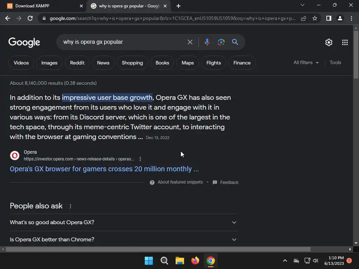Click Chrome icon in taskbar
359x269 pixels.
pyautogui.click(x=211, y=261)
